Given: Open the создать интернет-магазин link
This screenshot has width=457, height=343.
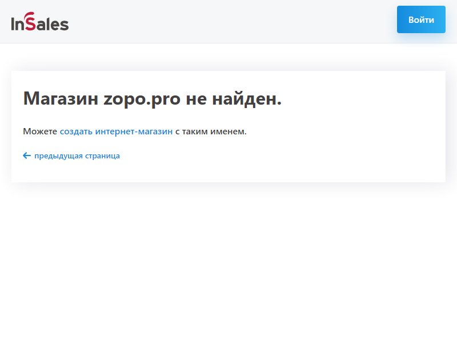Looking at the screenshot, I should [x=116, y=131].
